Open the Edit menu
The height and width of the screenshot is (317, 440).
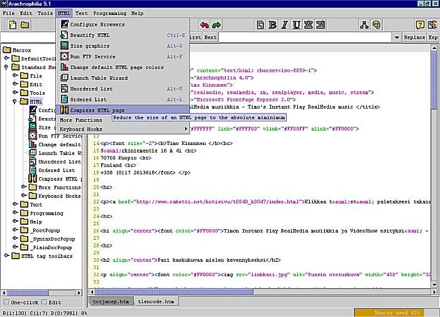[26, 13]
